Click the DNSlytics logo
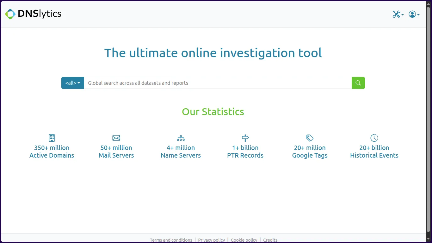Image resolution: width=432 pixels, height=243 pixels. tap(33, 14)
